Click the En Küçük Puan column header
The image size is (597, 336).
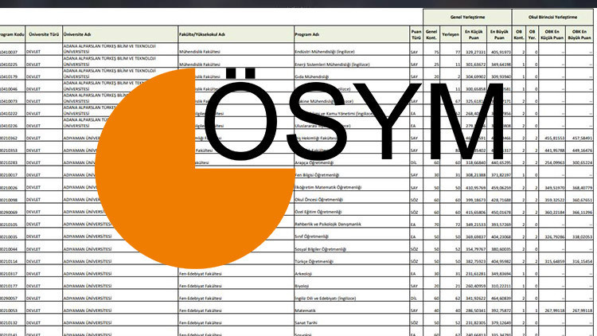tap(474, 35)
